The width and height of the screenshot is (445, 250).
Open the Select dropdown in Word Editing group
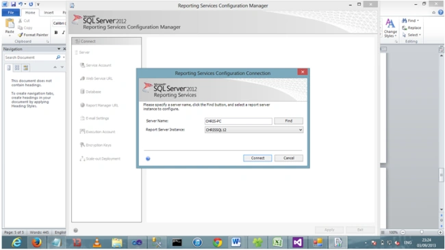(411, 35)
